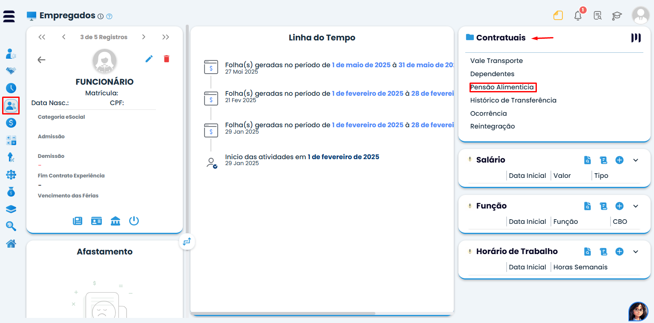Open Reintegração in Contratuais
654x323 pixels.
[493, 126]
